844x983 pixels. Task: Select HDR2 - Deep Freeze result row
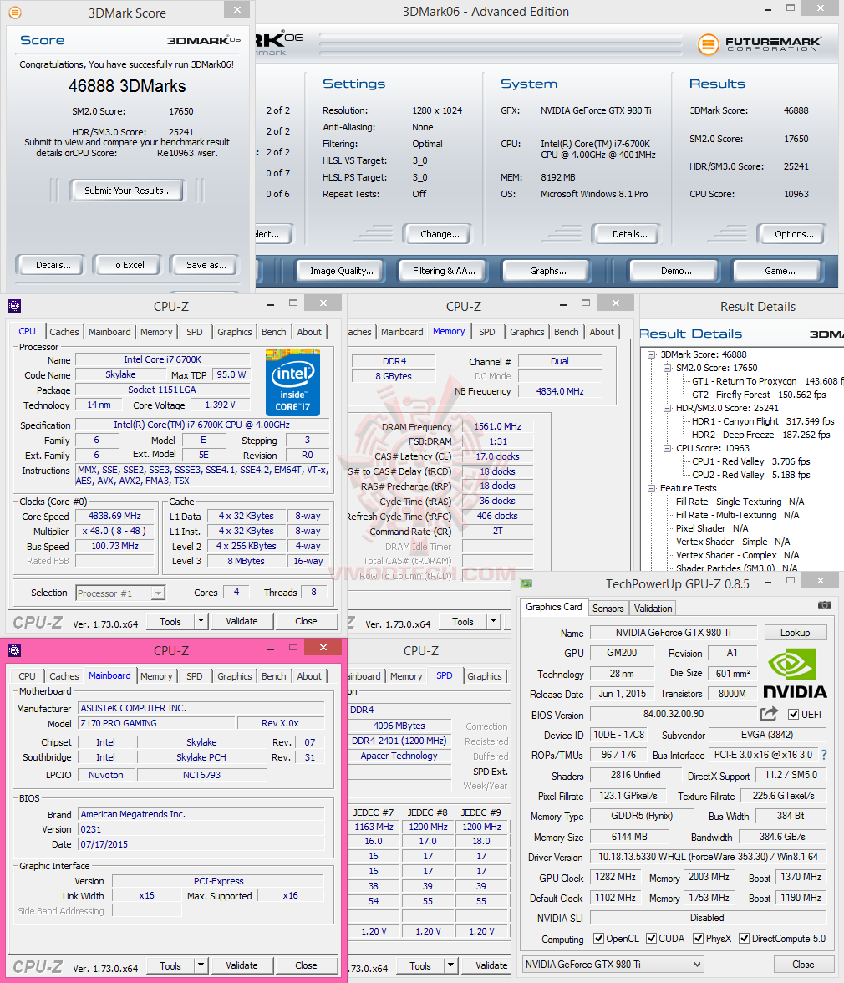pos(760,435)
